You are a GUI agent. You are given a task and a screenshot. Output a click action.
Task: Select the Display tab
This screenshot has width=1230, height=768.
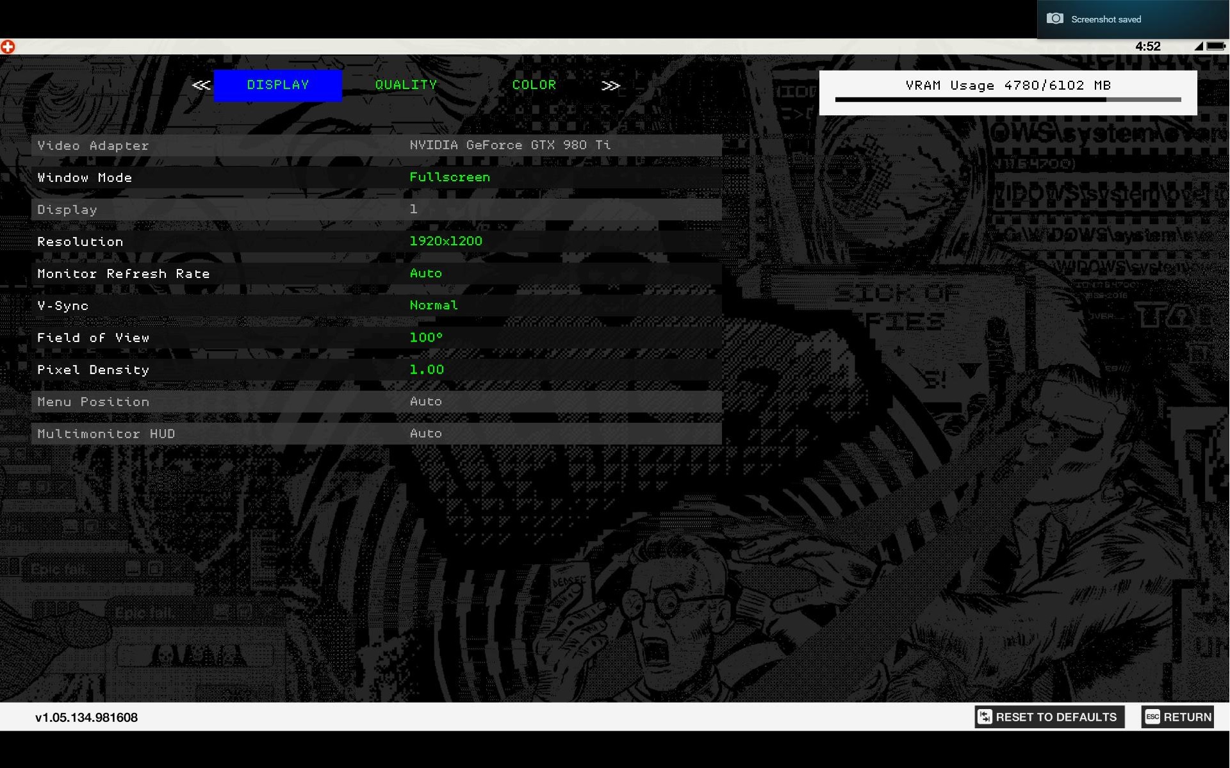(x=278, y=85)
